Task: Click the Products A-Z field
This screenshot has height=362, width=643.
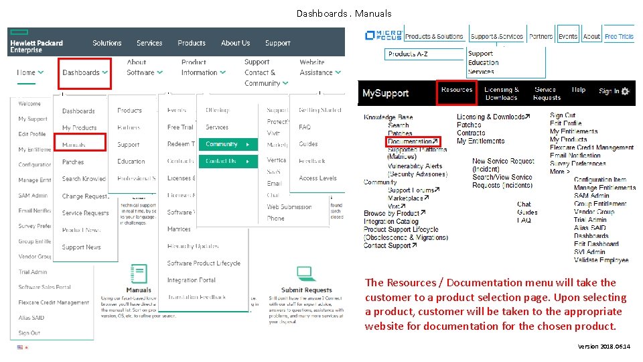Action: (x=425, y=54)
